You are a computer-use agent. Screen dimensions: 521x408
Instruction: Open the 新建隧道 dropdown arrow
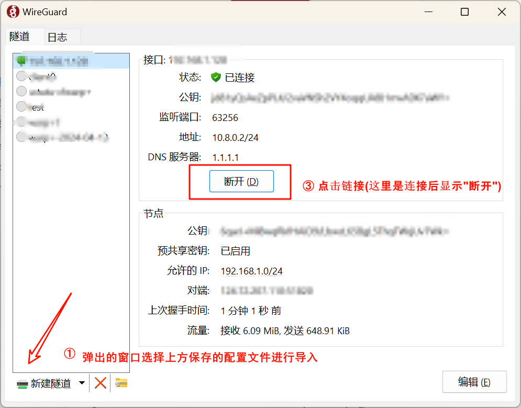(x=82, y=383)
